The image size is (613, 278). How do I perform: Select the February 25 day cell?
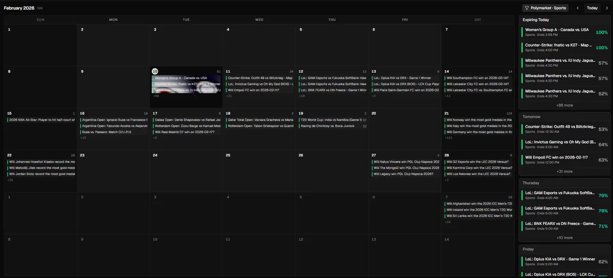(x=259, y=171)
